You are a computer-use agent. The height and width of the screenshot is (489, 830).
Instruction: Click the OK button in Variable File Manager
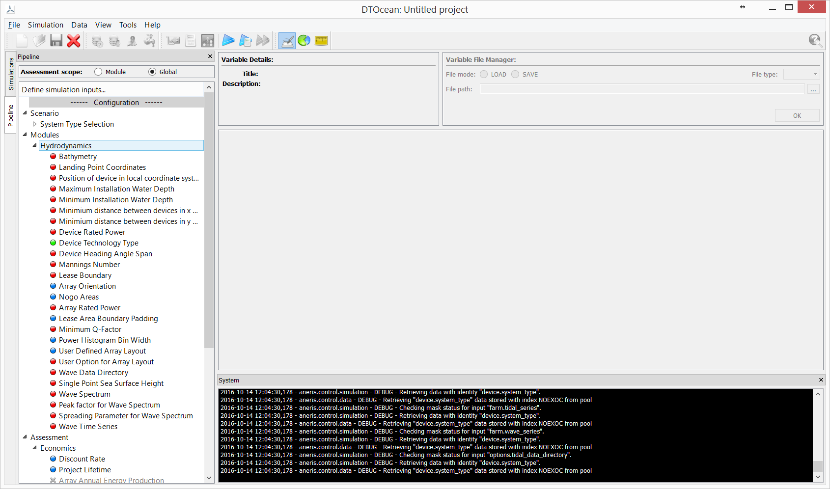797,116
